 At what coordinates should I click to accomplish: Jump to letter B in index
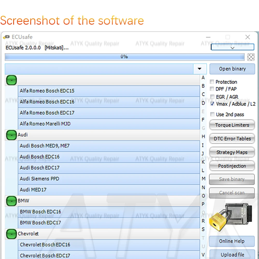point(203,86)
